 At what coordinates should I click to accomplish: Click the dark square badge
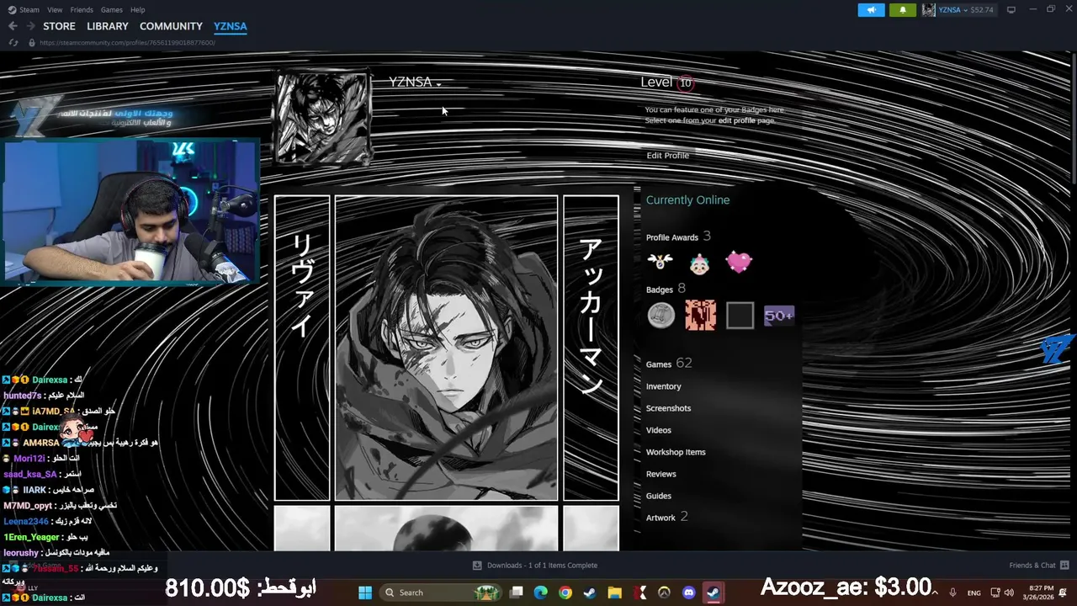pyautogui.click(x=740, y=316)
